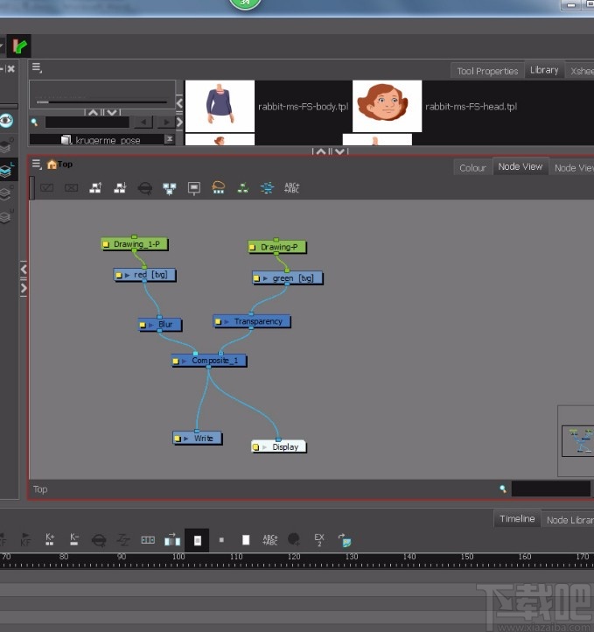Click the move-down-group arrow icon in Node View toolbar
The image size is (594, 632).
[120, 188]
